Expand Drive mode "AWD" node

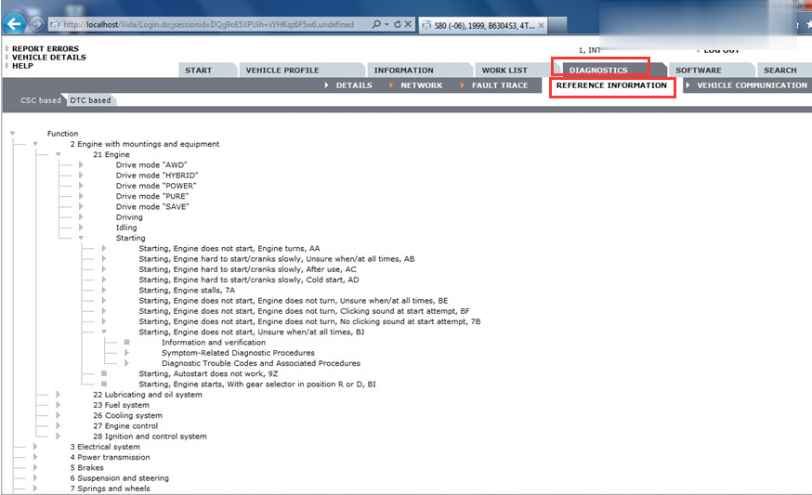[x=81, y=164]
